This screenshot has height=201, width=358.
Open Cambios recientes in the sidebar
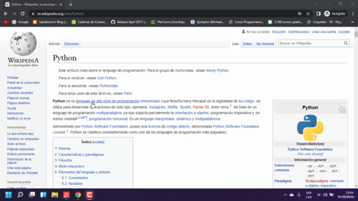click(20, 93)
